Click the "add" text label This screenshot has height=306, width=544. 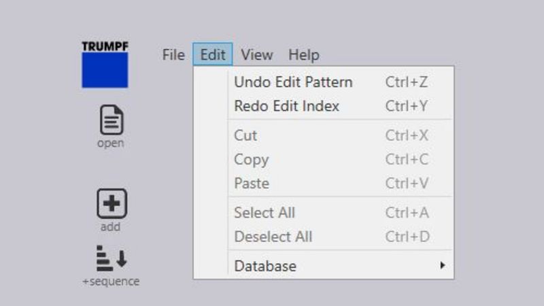coord(110,226)
